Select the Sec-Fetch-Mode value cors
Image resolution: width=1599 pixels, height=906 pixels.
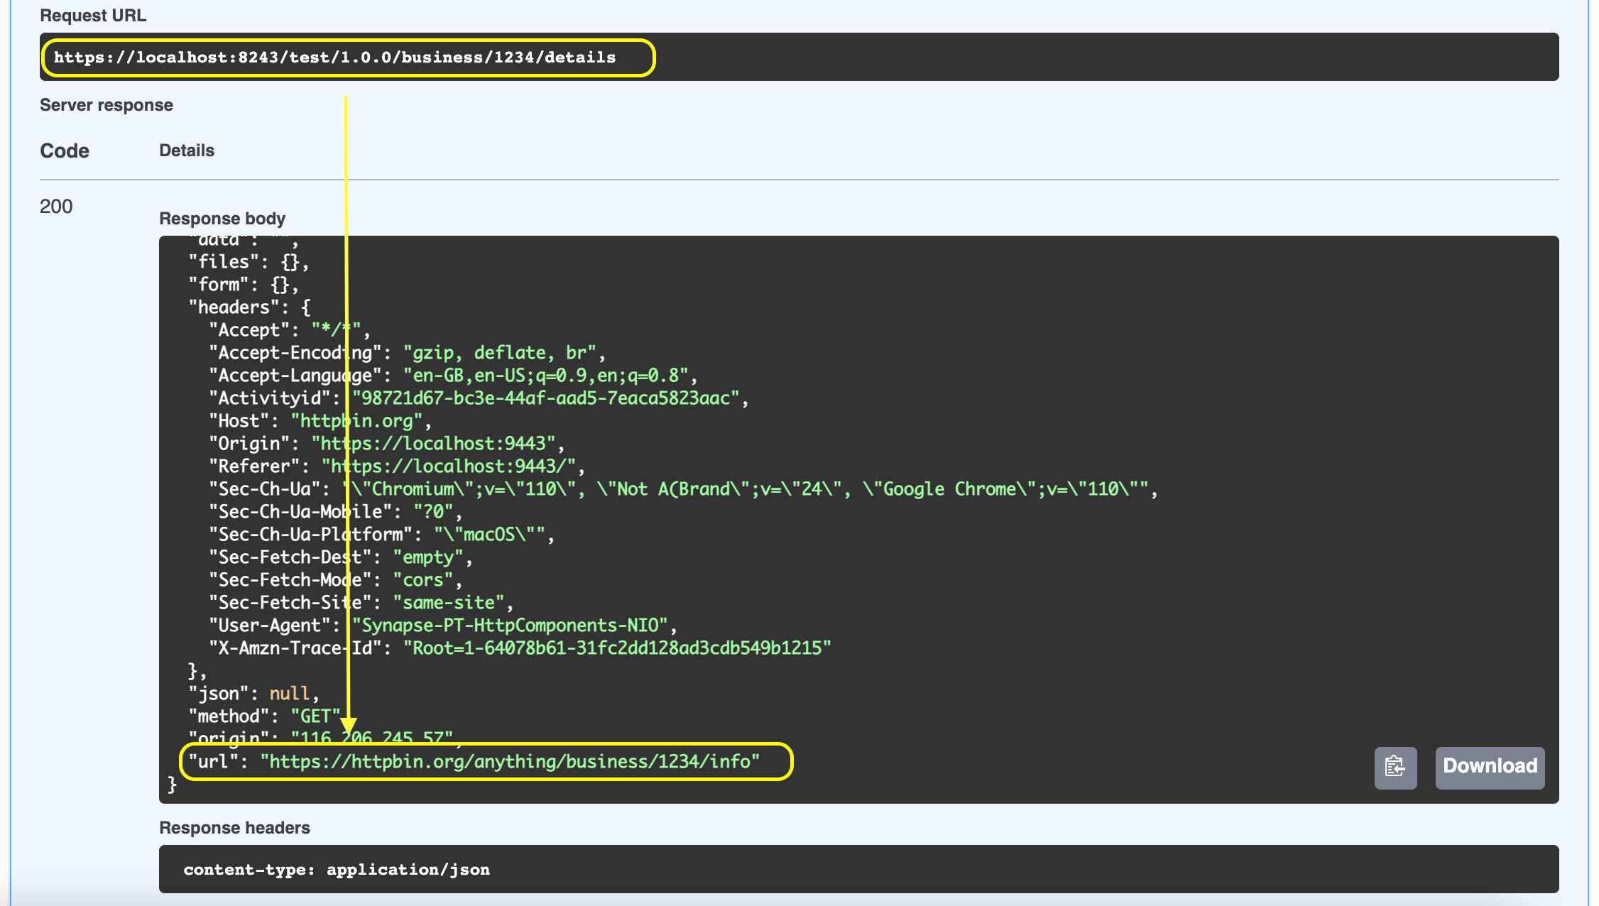tap(423, 579)
